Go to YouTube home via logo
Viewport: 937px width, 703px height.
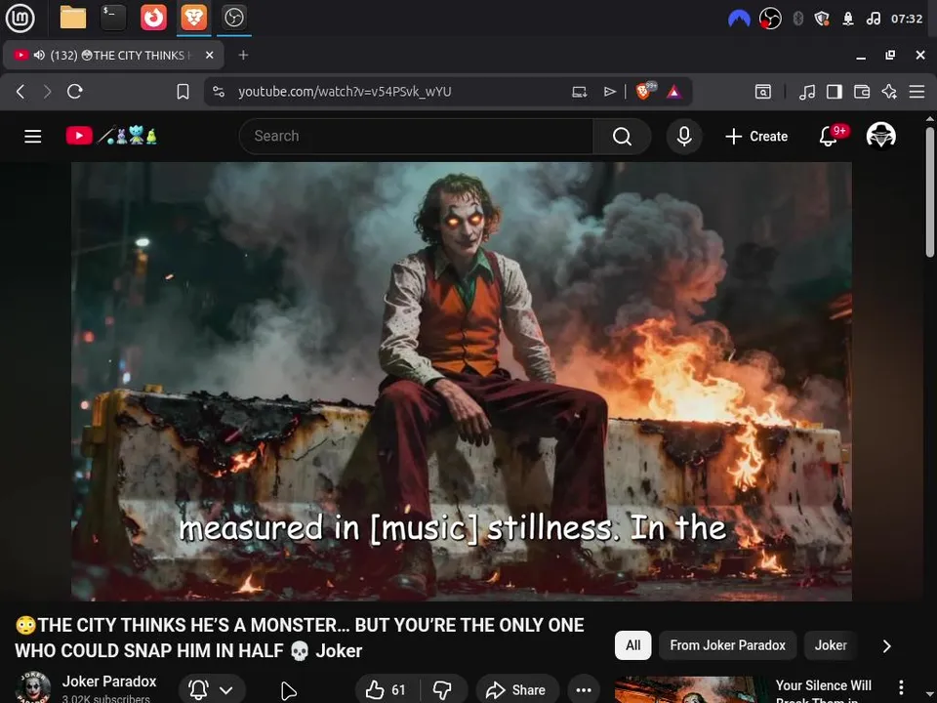pyautogui.click(x=111, y=136)
